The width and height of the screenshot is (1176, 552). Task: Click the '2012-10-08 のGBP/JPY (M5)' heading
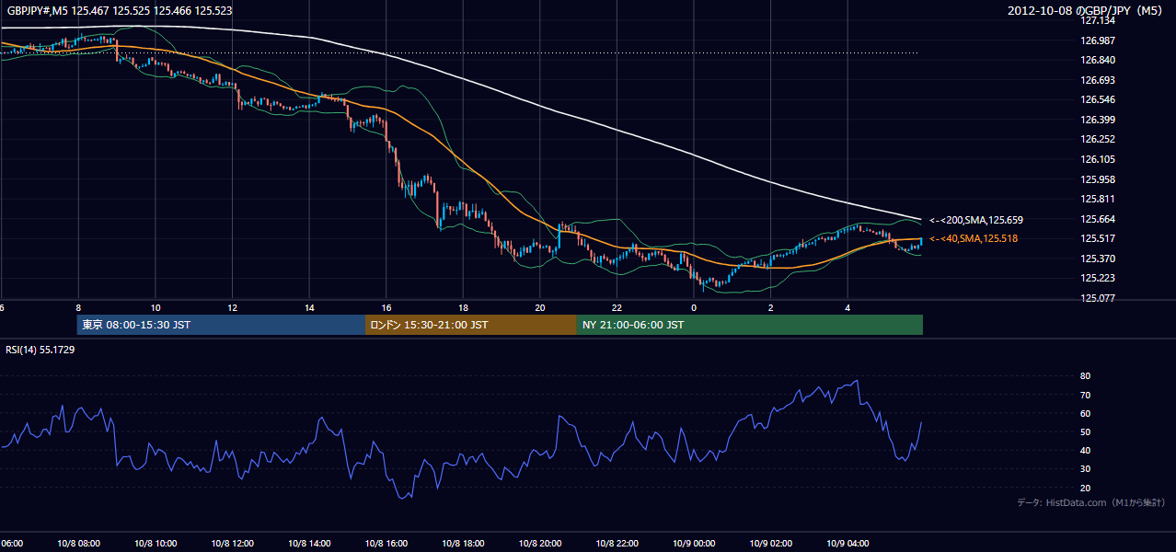1087,11
